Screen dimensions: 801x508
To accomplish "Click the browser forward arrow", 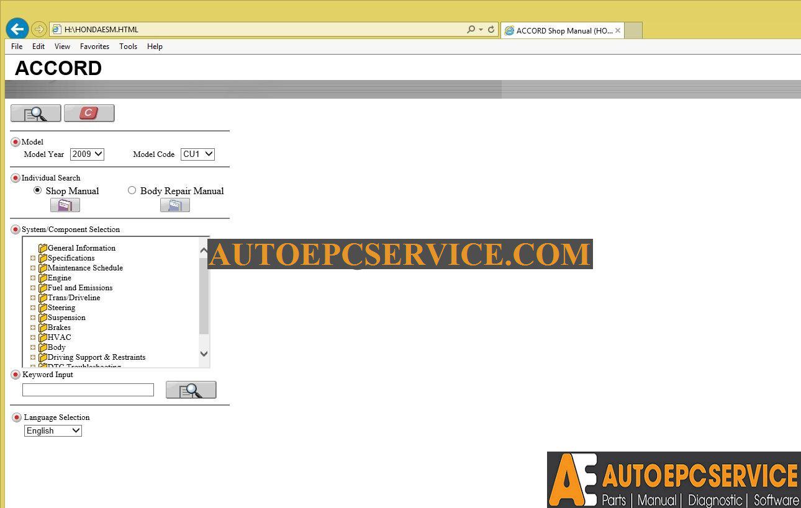I will [x=39, y=29].
